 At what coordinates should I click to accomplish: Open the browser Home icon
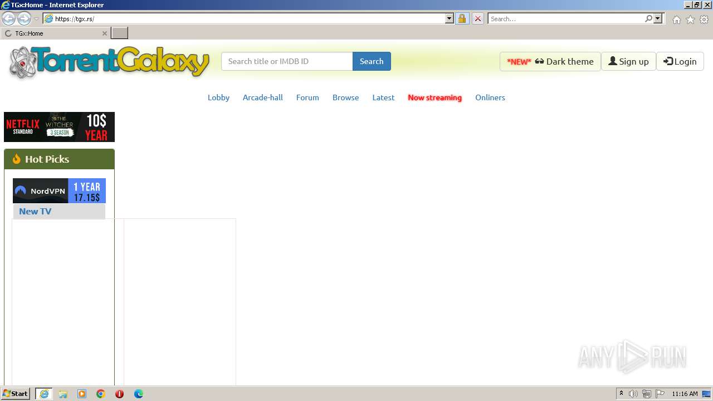[x=676, y=19]
